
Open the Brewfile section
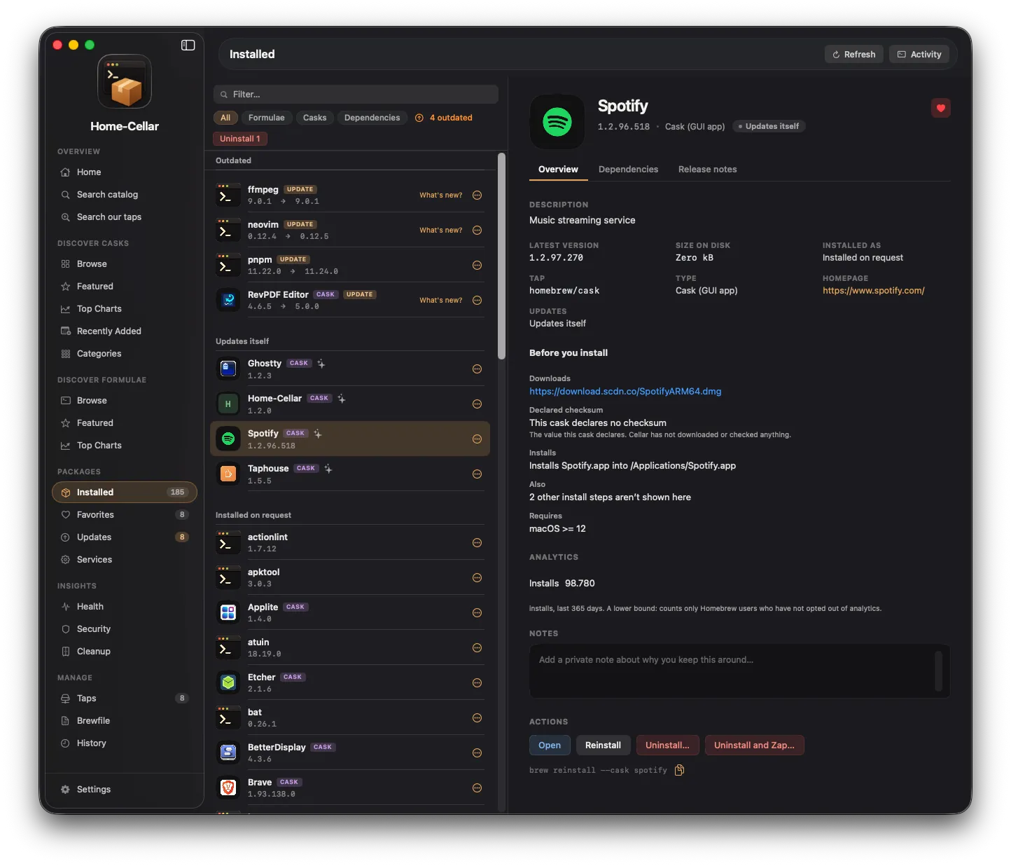[x=125, y=721]
